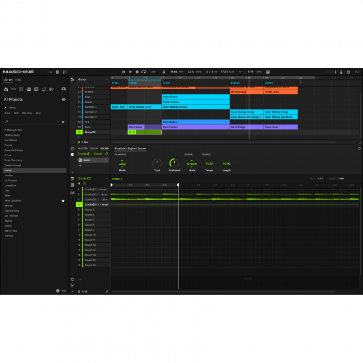Click the Pitchbend knob
The image size is (363, 363).
pos(174,163)
